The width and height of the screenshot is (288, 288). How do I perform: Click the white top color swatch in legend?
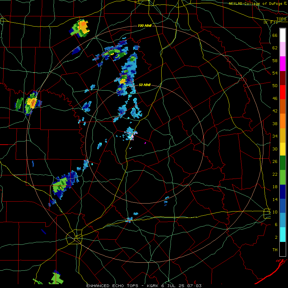283,35
